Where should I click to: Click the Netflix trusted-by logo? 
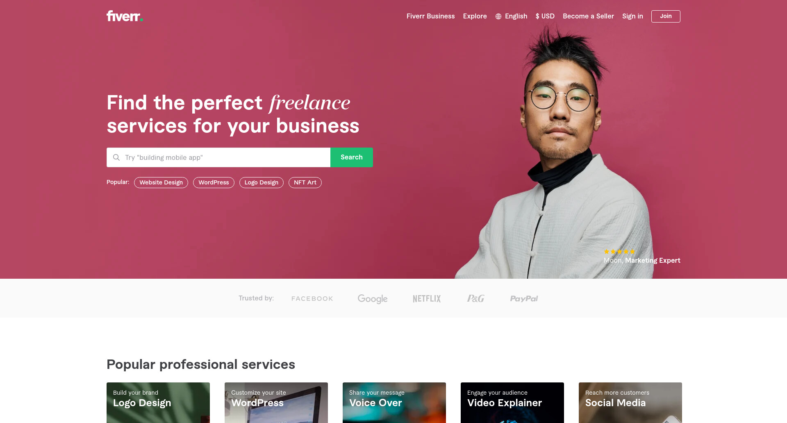[427, 299]
